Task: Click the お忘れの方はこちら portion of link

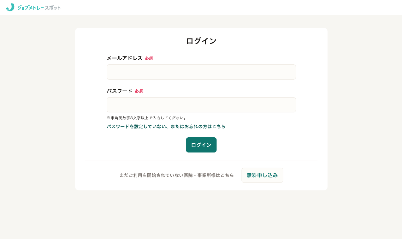Action: pos(205,126)
